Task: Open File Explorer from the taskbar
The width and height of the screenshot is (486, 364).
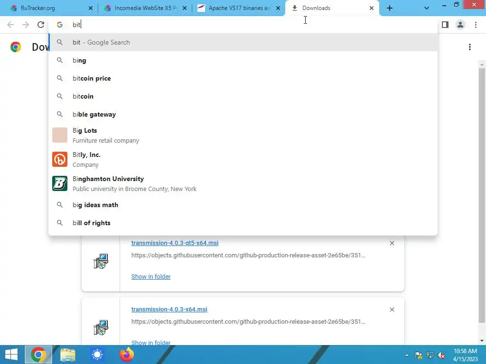Action: pos(68,355)
